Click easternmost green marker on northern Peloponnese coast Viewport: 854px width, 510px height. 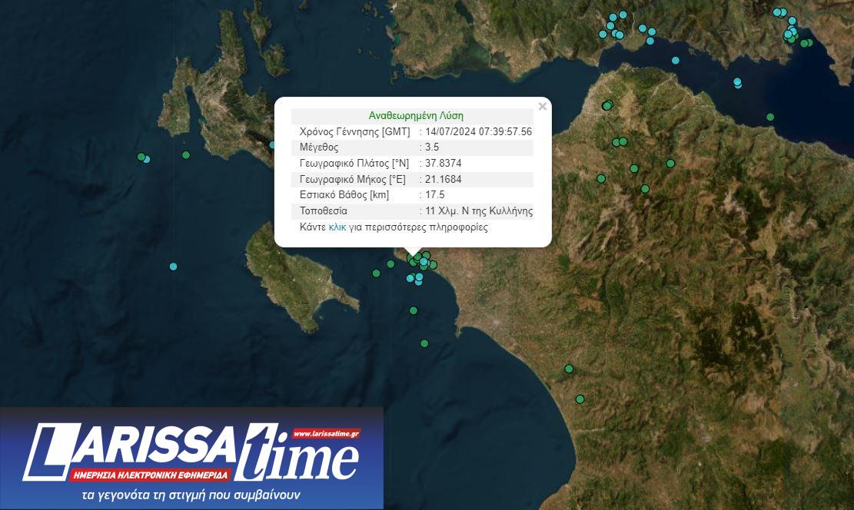[770, 118]
